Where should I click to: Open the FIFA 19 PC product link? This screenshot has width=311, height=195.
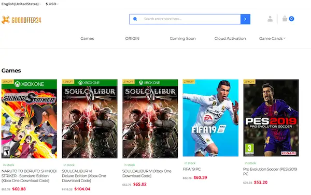[x=192, y=169]
